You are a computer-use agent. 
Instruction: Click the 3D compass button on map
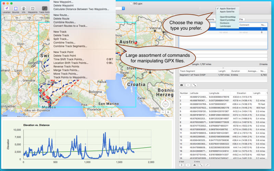click(165, 104)
